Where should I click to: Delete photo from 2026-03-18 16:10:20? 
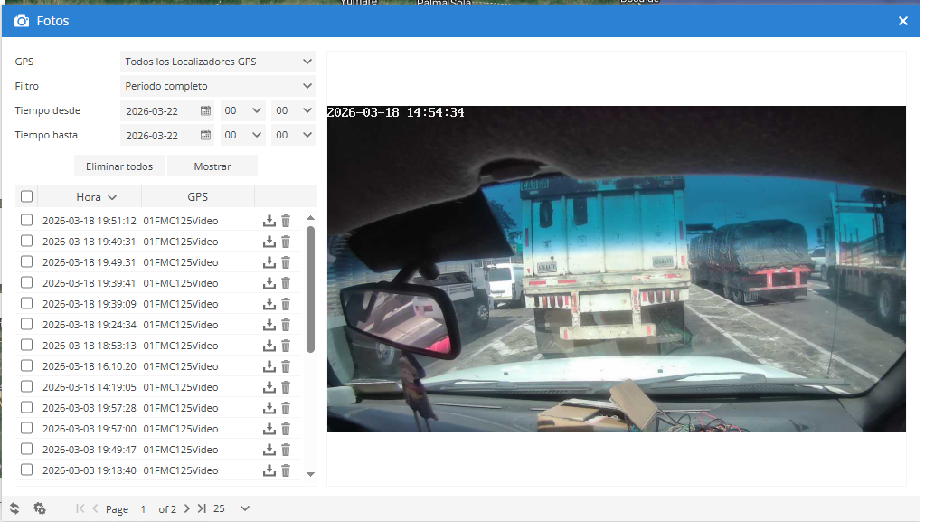[x=286, y=366]
